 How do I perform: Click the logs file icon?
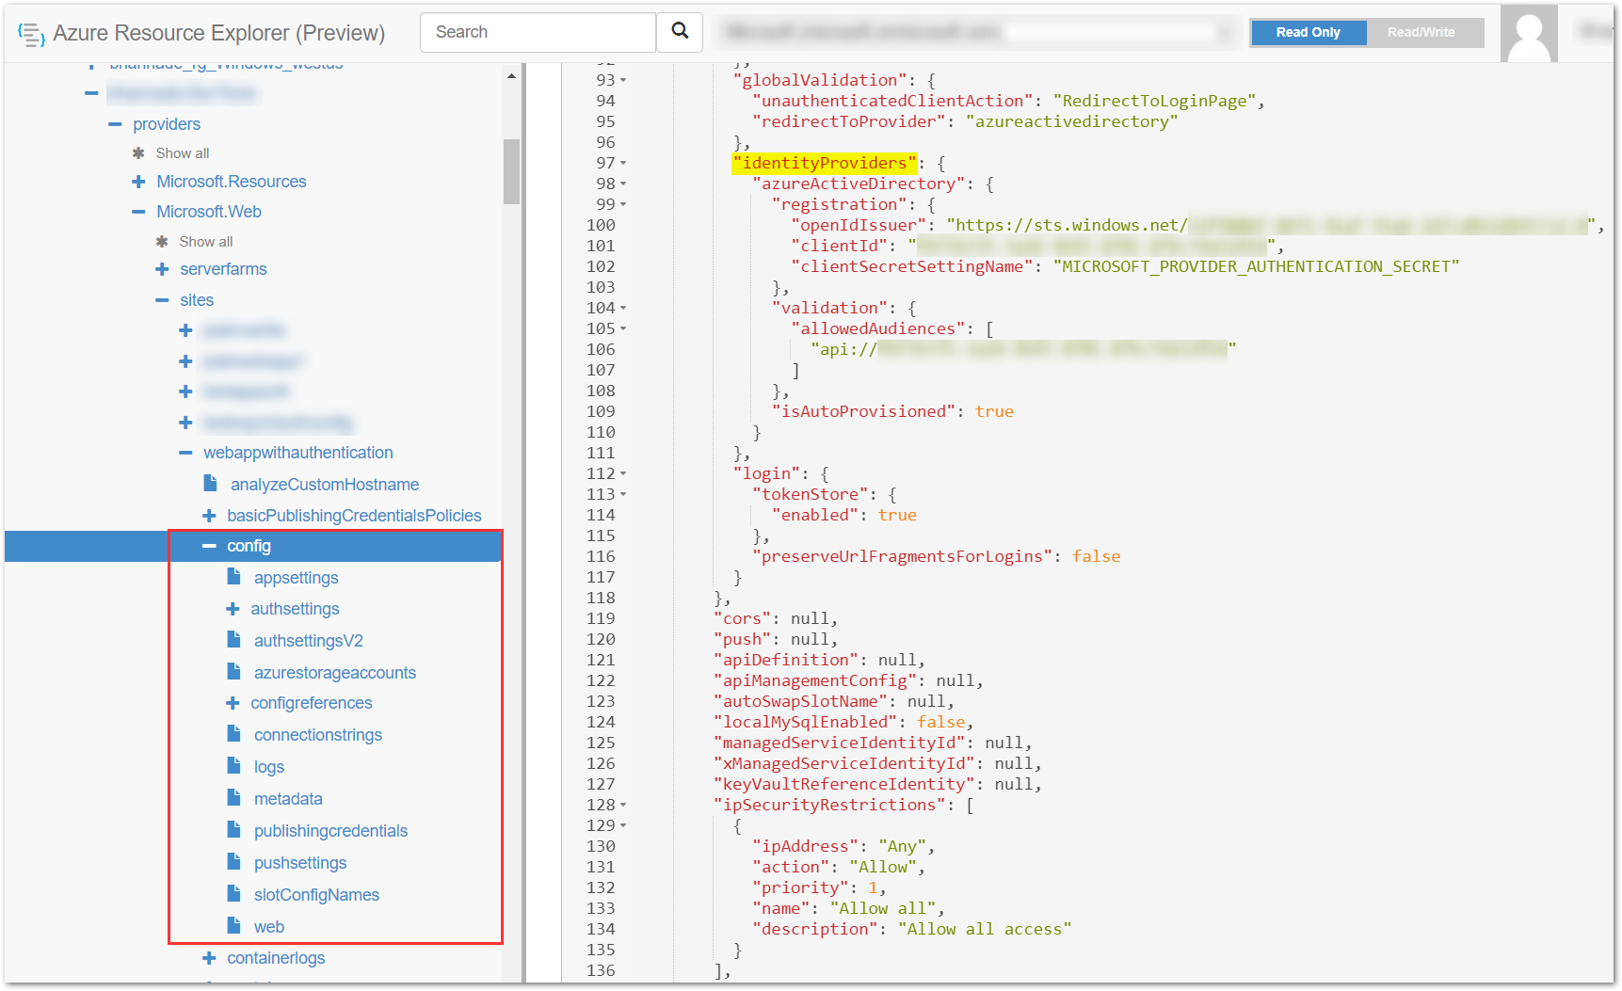[x=234, y=766]
